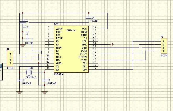The image size is (173, 111).
Task: Click the C3 designator label
Action: tap(27, 21)
